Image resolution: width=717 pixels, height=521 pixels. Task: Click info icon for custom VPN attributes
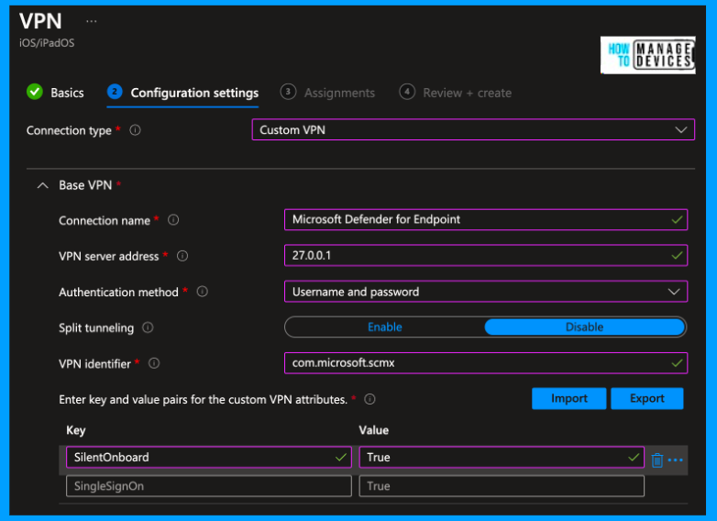point(370,399)
